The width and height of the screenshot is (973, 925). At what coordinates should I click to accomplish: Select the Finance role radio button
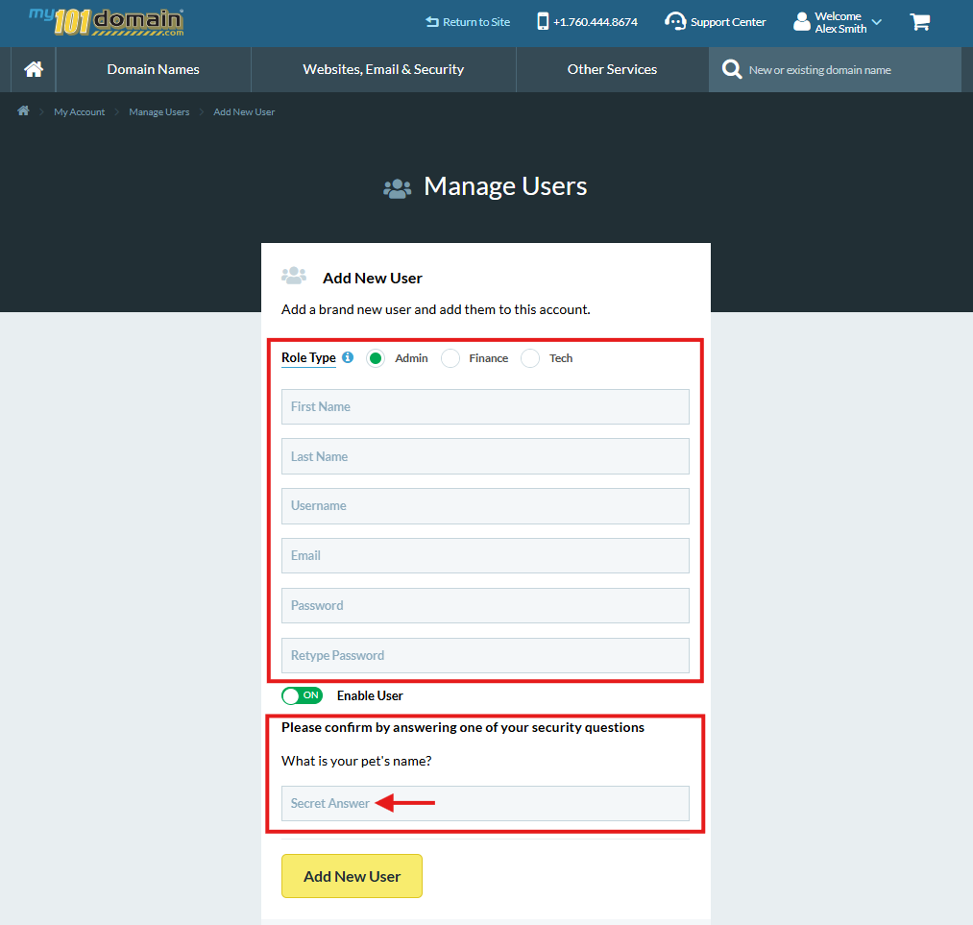click(x=450, y=357)
